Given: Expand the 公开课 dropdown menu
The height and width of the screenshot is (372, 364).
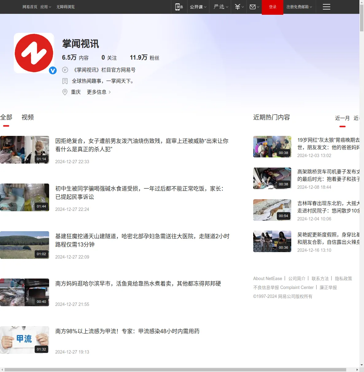Looking at the screenshot, I should [x=198, y=7].
